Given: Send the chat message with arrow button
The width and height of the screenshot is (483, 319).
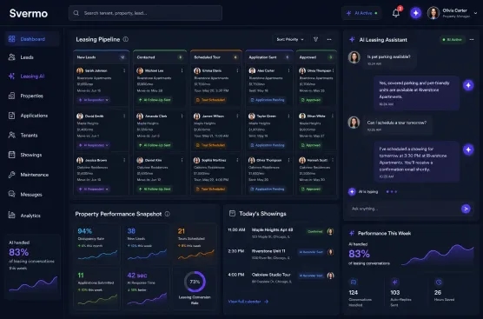Looking at the screenshot, I should pyautogui.click(x=466, y=209).
